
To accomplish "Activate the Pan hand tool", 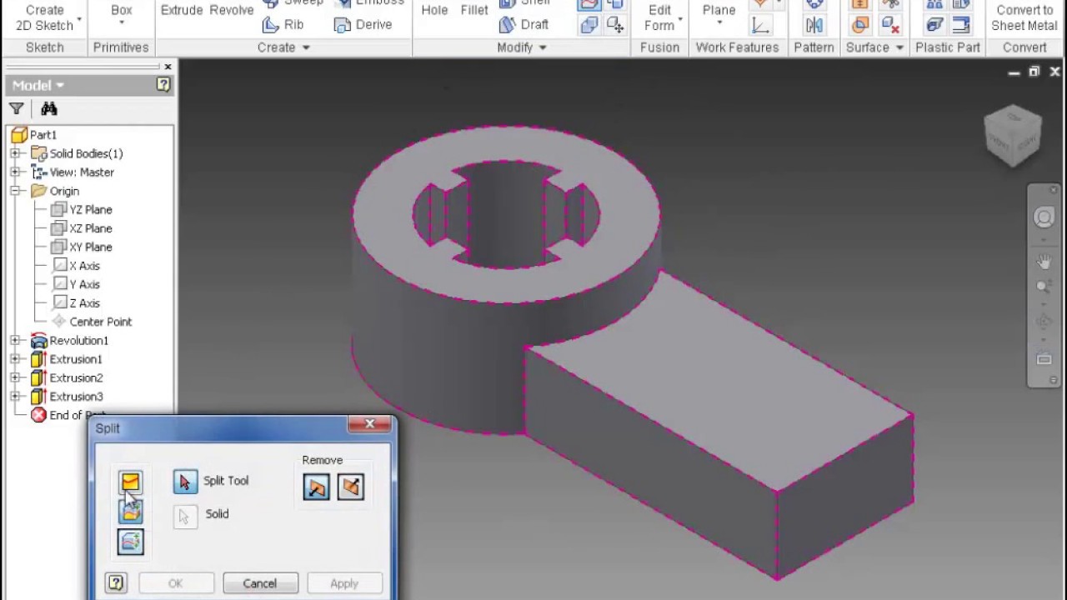I will [1044, 262].
